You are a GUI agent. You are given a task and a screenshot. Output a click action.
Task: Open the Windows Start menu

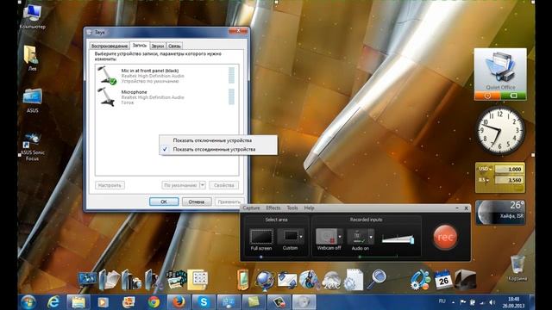tap(28, 302)
